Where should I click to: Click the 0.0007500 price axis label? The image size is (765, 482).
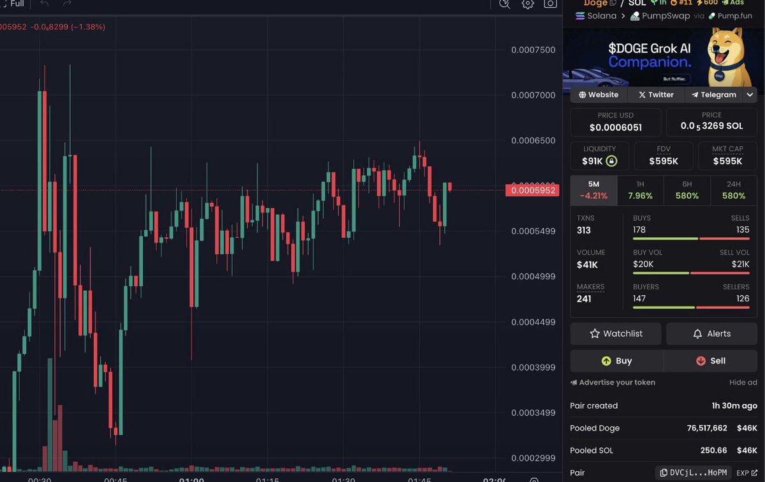(534, 50)
